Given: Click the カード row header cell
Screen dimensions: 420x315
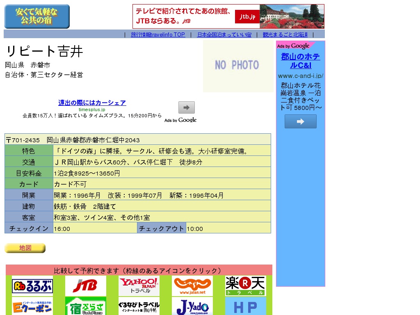Looking at the screenshot, I should coord(29,183).
